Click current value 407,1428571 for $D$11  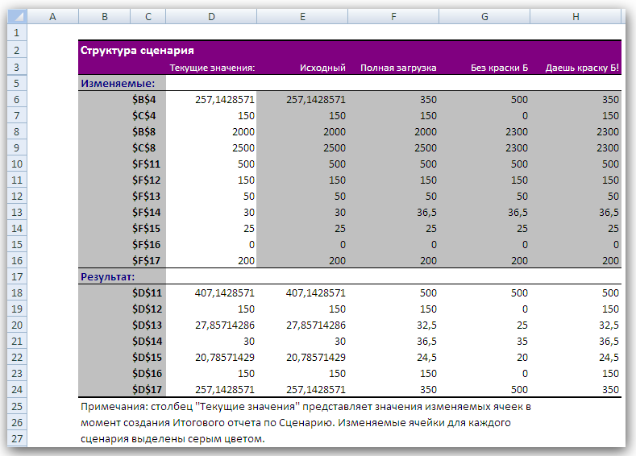tap(225, 293)
